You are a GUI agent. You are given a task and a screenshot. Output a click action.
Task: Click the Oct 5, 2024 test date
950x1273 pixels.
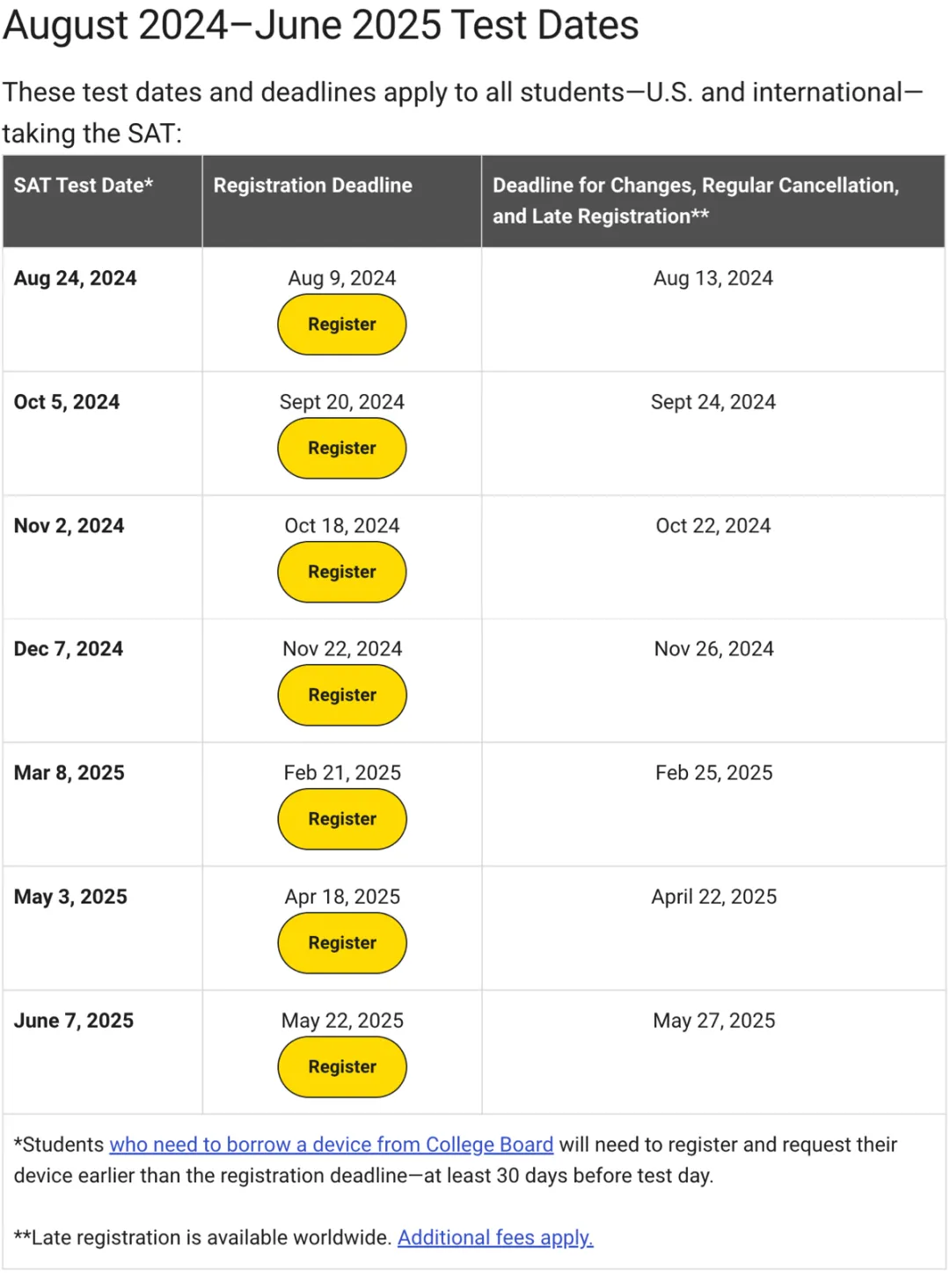point(67,403)
